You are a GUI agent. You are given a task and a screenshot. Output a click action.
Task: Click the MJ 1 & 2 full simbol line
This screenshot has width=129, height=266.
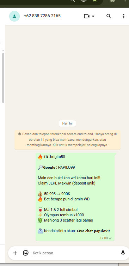pos(58,210)
